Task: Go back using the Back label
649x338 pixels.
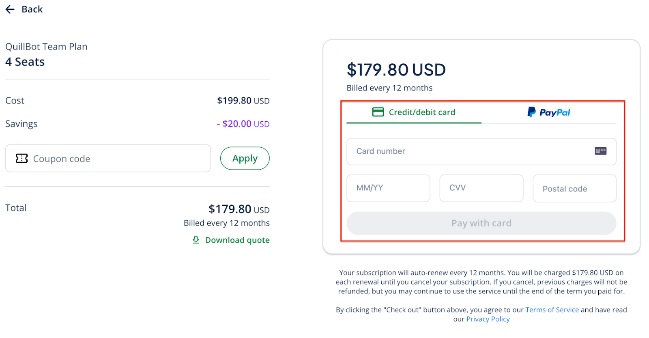Action: [32, 9]
